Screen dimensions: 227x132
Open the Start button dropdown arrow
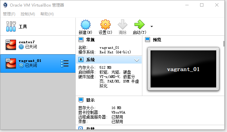[152, 27]
